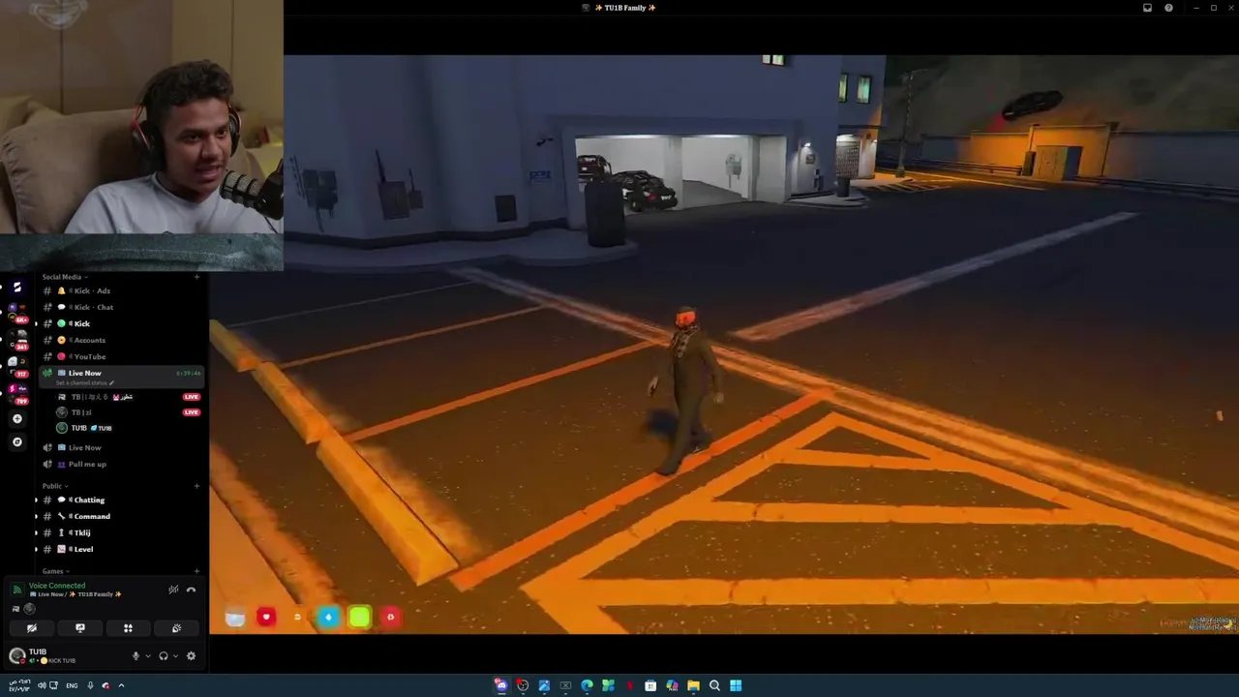
Task: Open server folder with 361 badge
Action: (x=16, y=339)
